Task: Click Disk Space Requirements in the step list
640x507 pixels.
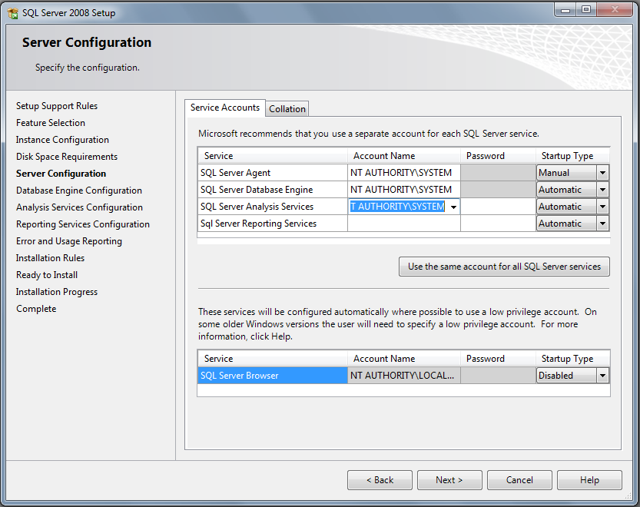Action: click(x=67, y=157)
